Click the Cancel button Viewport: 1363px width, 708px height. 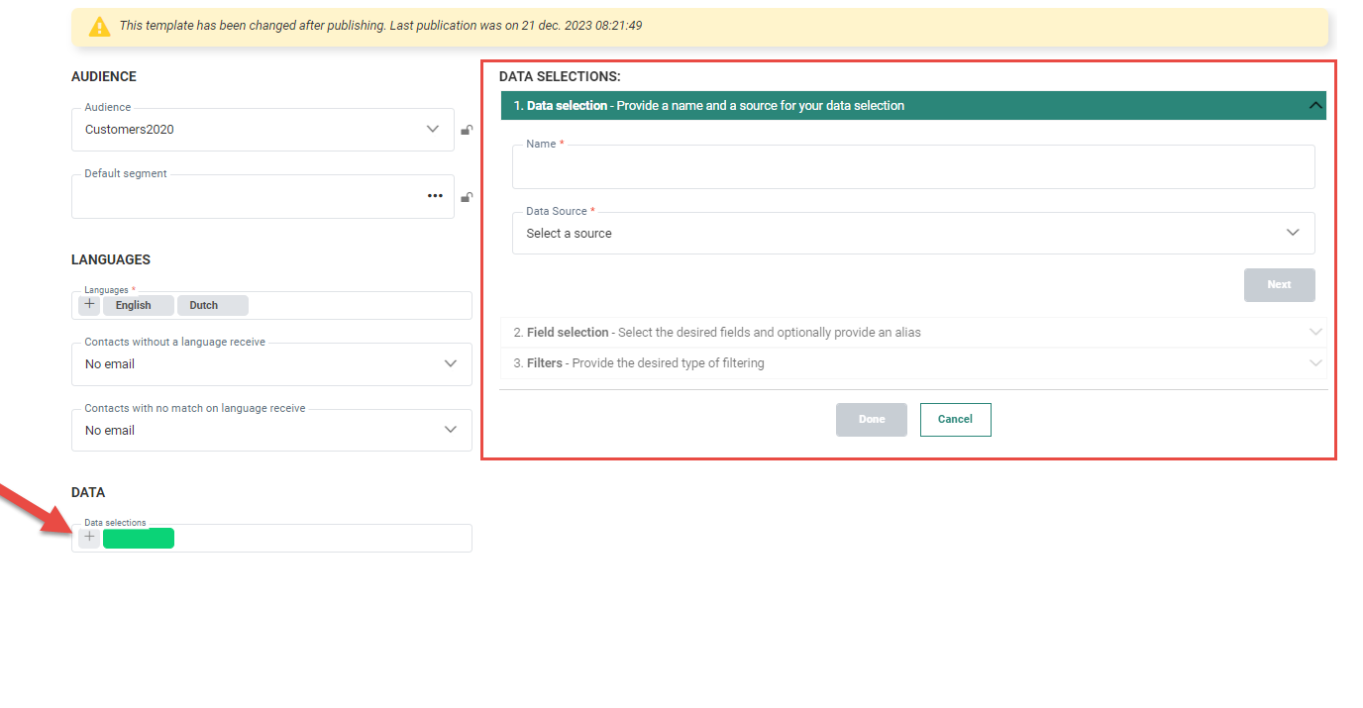(x=955, y=420)
